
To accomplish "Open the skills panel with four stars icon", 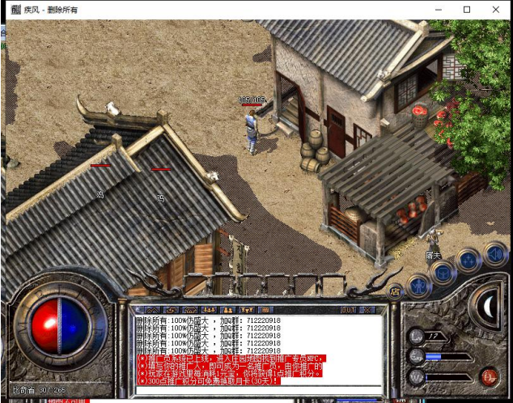I will pos(468,261).
